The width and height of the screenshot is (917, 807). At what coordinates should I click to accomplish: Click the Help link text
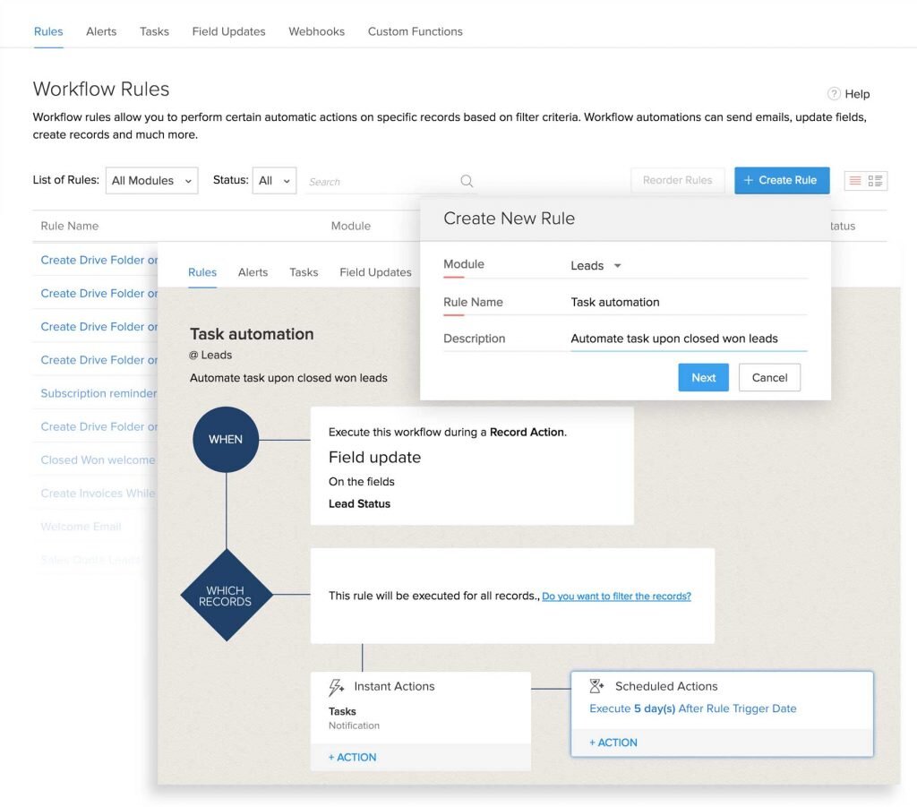[857, 94]
